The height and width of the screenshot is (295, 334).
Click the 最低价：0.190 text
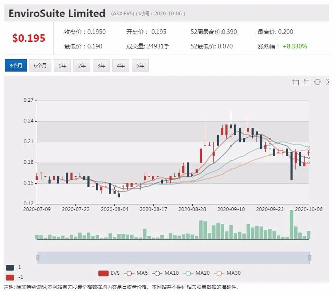83,46
